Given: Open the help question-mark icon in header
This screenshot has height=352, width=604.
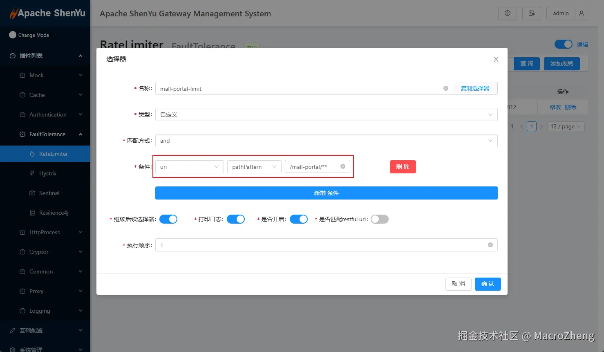Looking at the screenshot, I should 508,13.
